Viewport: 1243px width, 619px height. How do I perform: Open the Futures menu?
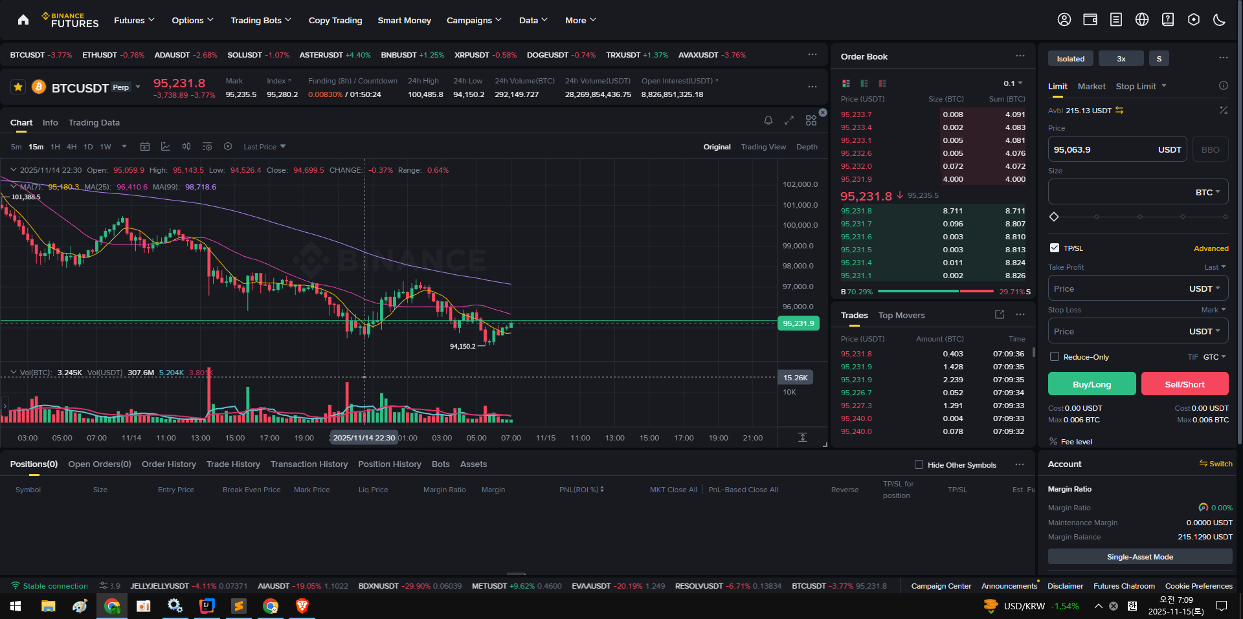tap(134, 20)
